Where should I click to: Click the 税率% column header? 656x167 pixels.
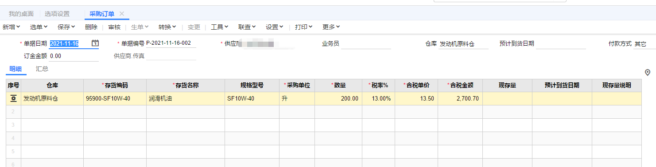(378, 85)
